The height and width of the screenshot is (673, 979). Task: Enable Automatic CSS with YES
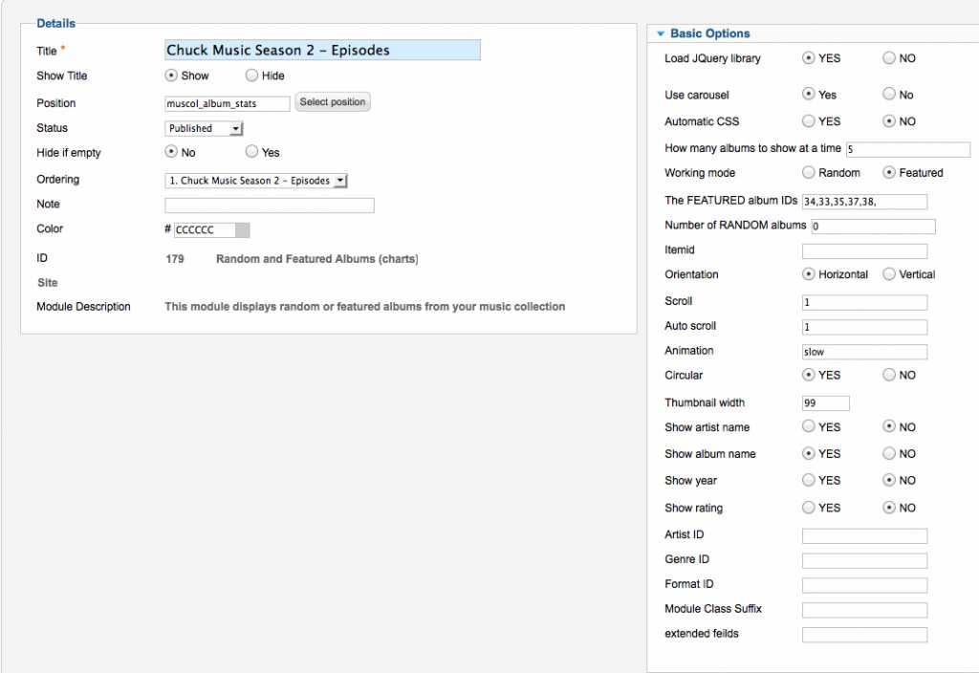click(809, 121)
